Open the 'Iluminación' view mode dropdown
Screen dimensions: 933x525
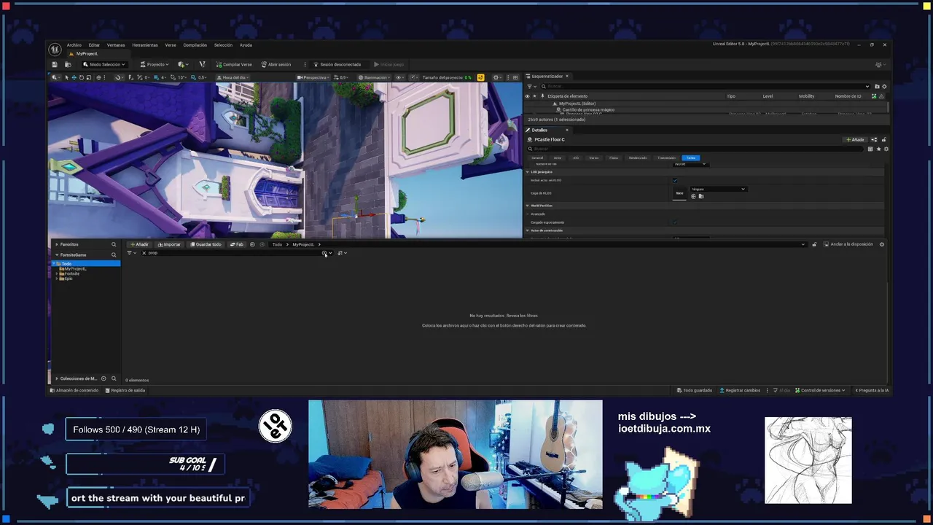pos(374,77)
